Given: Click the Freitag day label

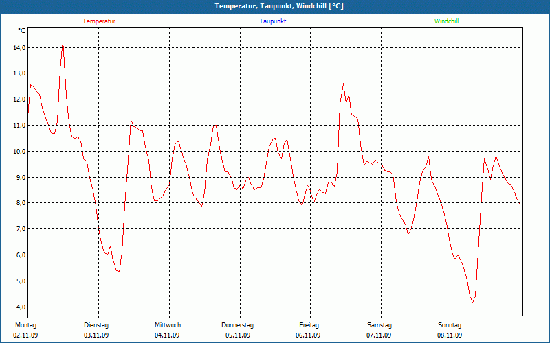Looking at the screenshot, I should [x=309, y=325].
